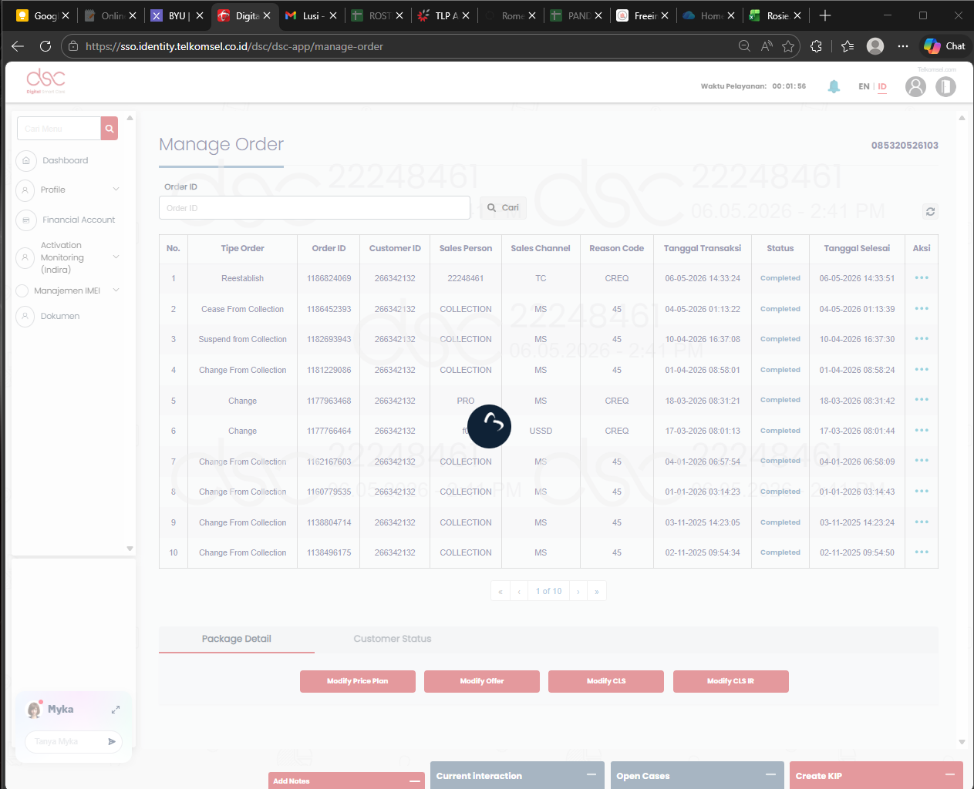Open browser extensions icon
974x789 pixels.
coord(817,46)
